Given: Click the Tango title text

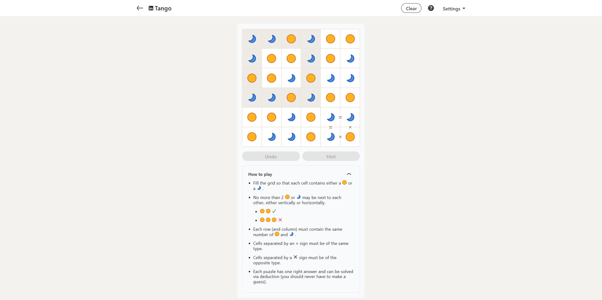Looking at the screenshot, I should point(163,8).
